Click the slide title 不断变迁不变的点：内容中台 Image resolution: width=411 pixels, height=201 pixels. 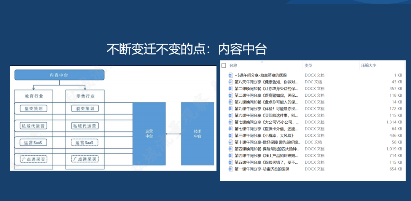tap(186, 49)
